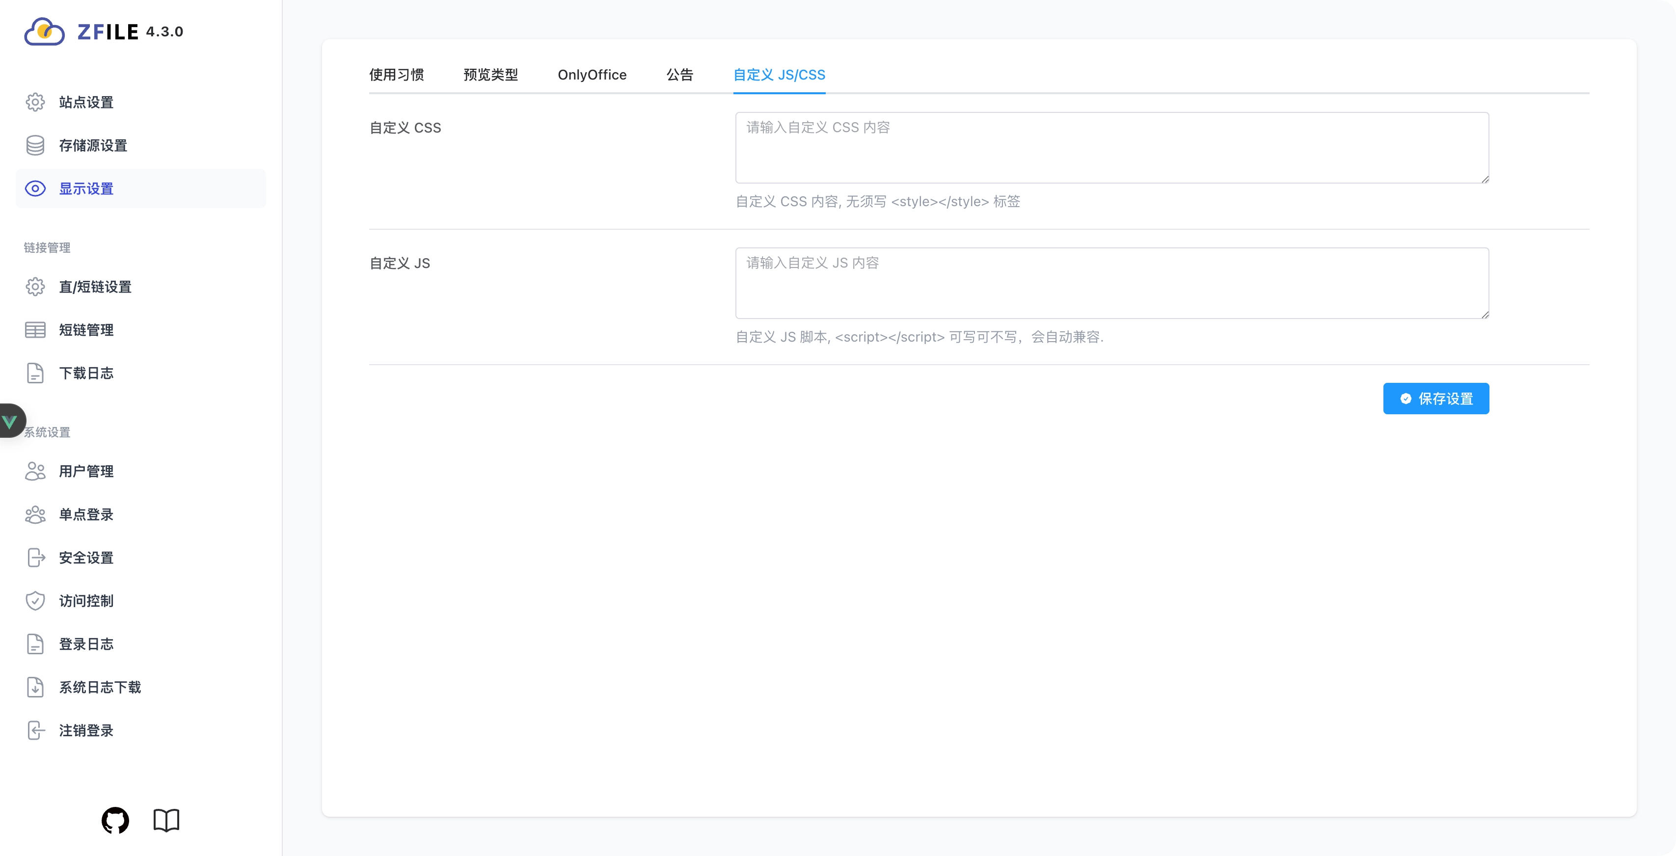This screenshot has height=856, width=1676.
Task: Switch to the 预览类型 tab
Action: pyautogui.click(x=490, y=75)
